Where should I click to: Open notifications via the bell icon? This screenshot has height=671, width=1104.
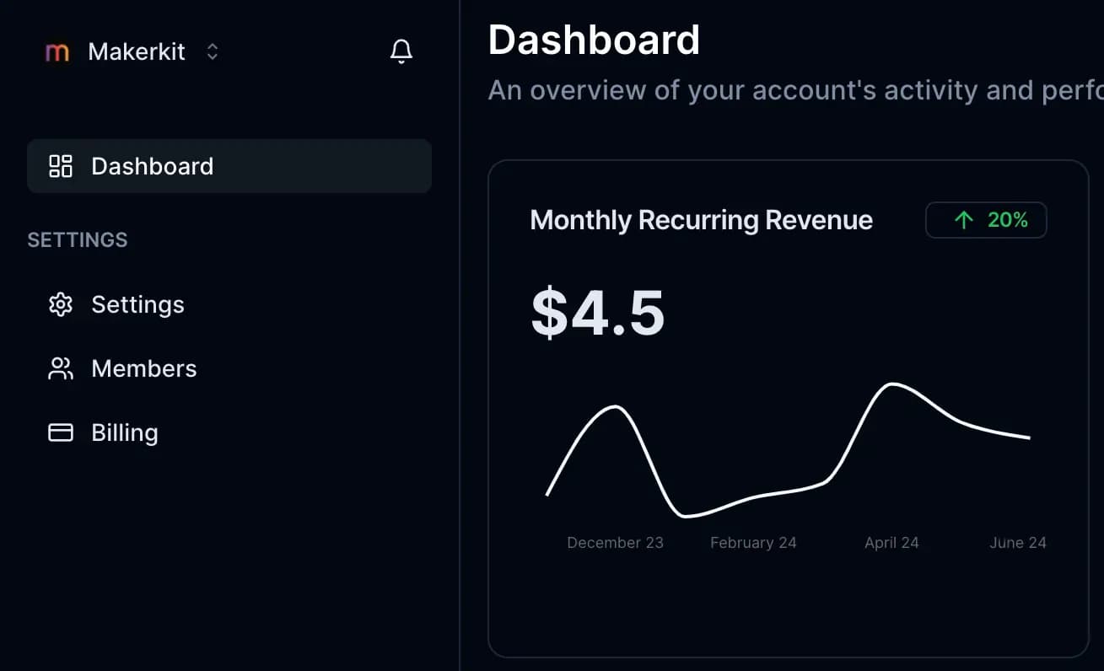pos(401,51)
